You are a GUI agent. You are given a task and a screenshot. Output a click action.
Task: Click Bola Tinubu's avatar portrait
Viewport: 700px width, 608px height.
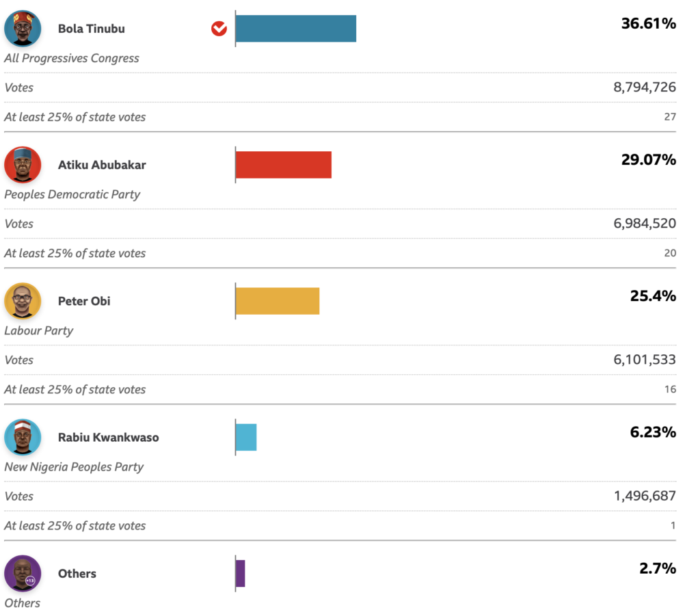[23, 29]
